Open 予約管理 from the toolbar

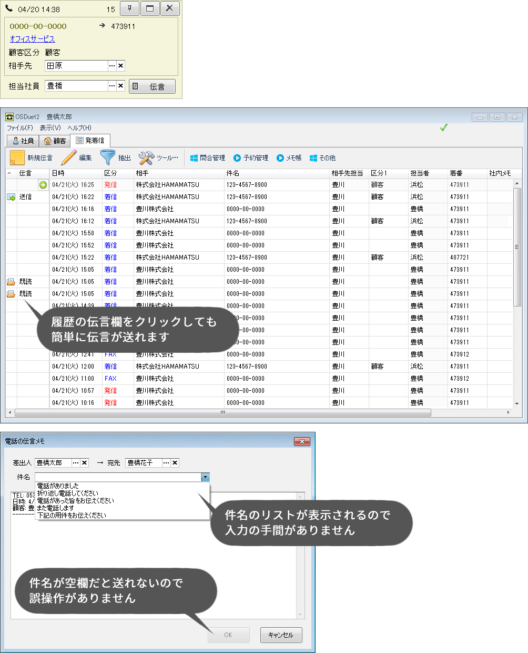click(x=251, y=158)
